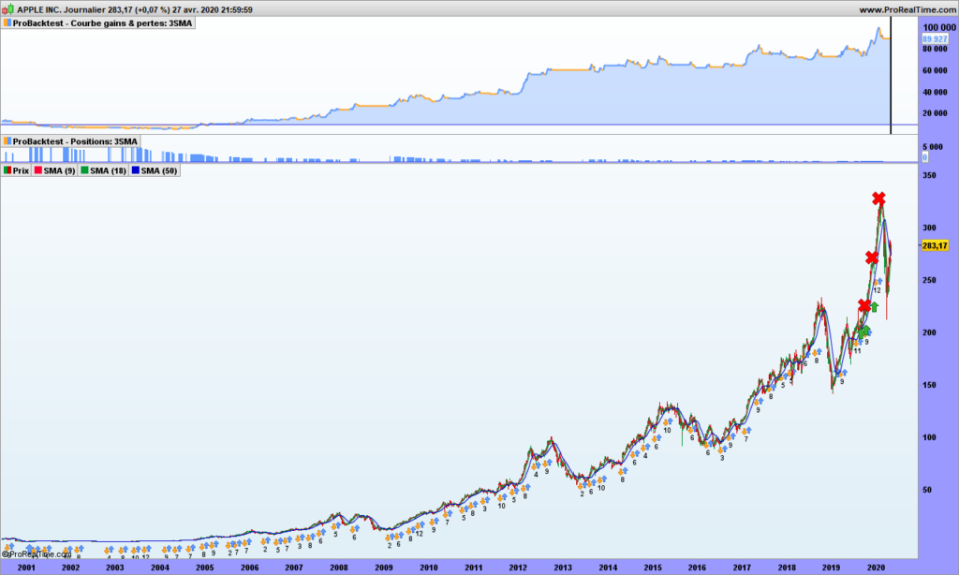Click the 2003 year label on the time axis
This screenshot has height=575, width=959.
[115, 568]
